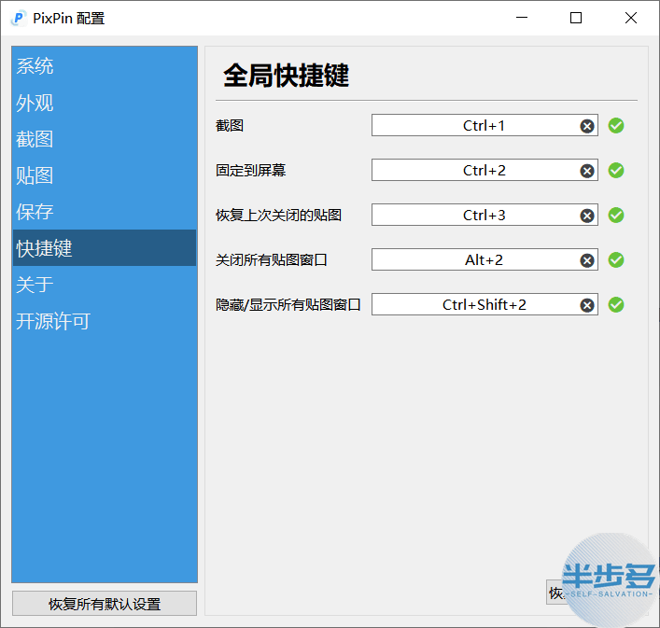The width and height of the screenshot is (660, 628).
Task: View the 开源许可 page
Action: coord(105,321)
